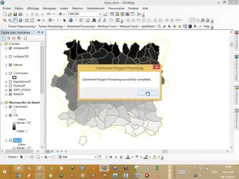Enable the Expositions.tif layer checkbox
Viewport: 239px width, 179px height.
[10, 82]
